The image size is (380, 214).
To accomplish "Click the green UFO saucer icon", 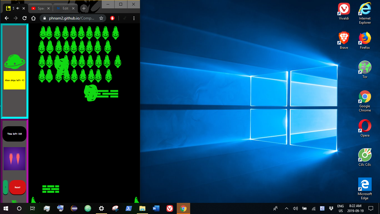I will click(x=15, y=62).
